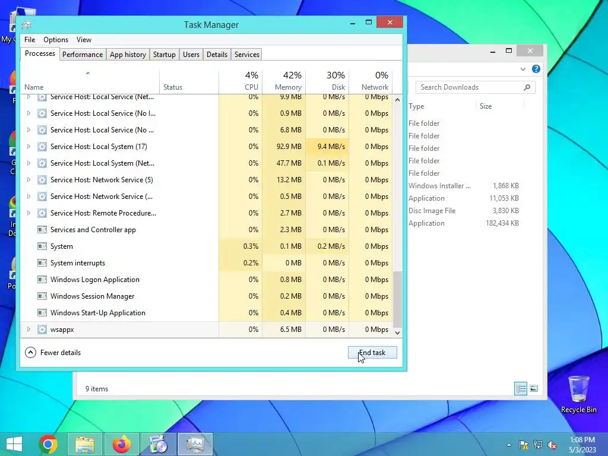Expand Service Host: Network Service (5)
Image resolution: width=608 pixels, height=456 pixels.
[x=28, y=180]
